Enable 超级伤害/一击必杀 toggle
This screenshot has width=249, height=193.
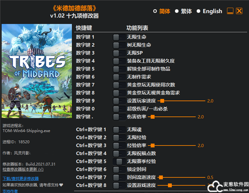click(x=119, y=109)
